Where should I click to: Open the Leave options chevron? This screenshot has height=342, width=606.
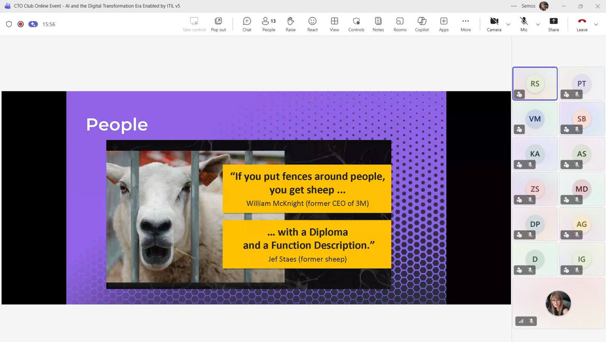596,25
